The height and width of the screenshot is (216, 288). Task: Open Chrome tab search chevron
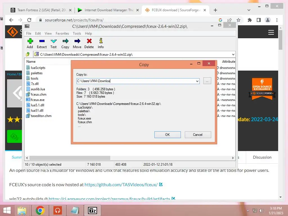[249, 10]
